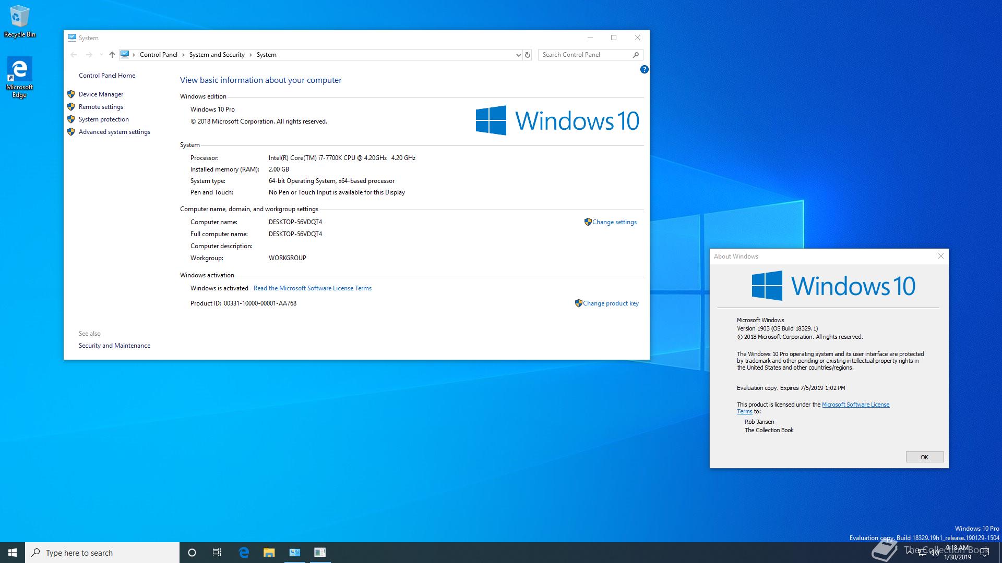This screenshot has width=1002, height=563.
Task: Open the recent locations dropdown arrow
Action: (101, 55)
